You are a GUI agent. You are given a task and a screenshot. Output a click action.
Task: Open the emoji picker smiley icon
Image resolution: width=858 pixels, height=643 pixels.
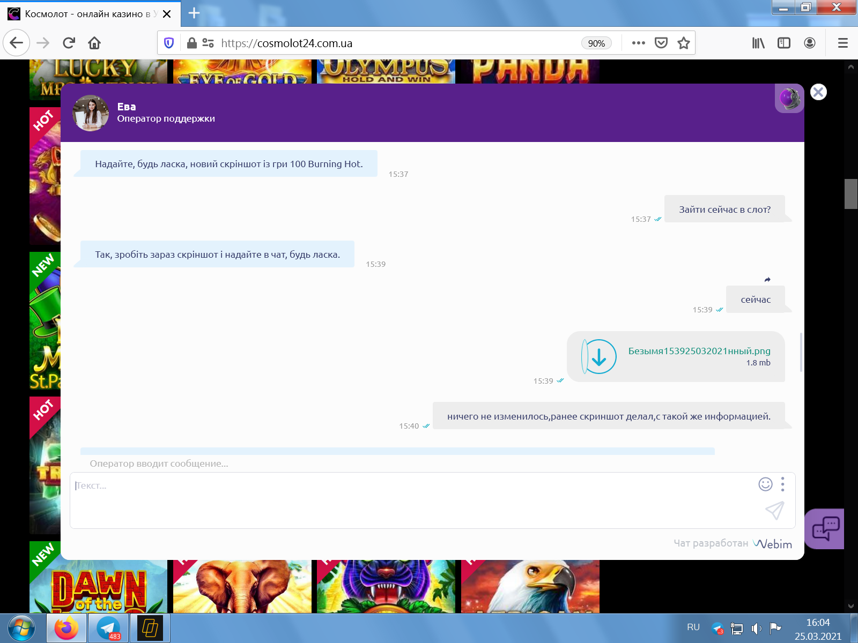tap(765, 484)
